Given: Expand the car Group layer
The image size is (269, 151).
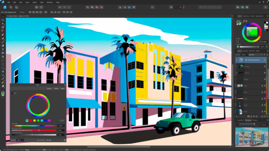Looking at the screenshot, I should click(x=237, y=67).
